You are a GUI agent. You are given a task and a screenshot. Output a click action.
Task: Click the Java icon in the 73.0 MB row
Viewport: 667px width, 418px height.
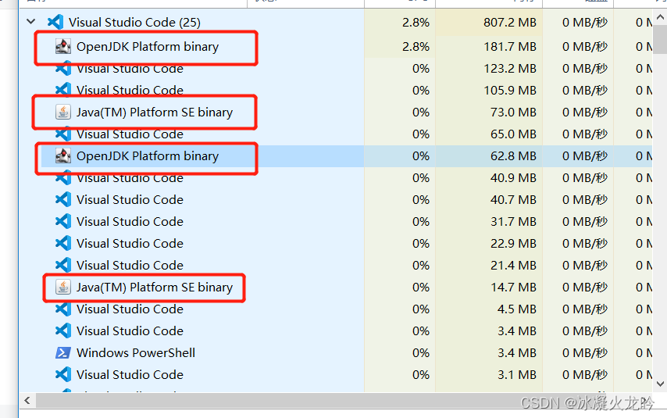pyautogui.click(x=63, y=112)
